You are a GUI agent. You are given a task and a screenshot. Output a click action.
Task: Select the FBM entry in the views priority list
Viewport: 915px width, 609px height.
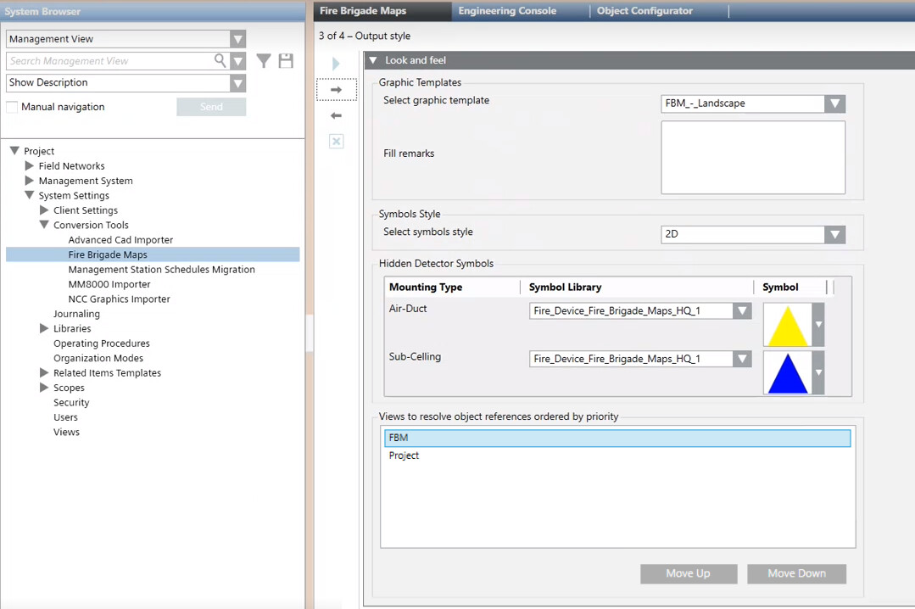[x=617, y=437]
